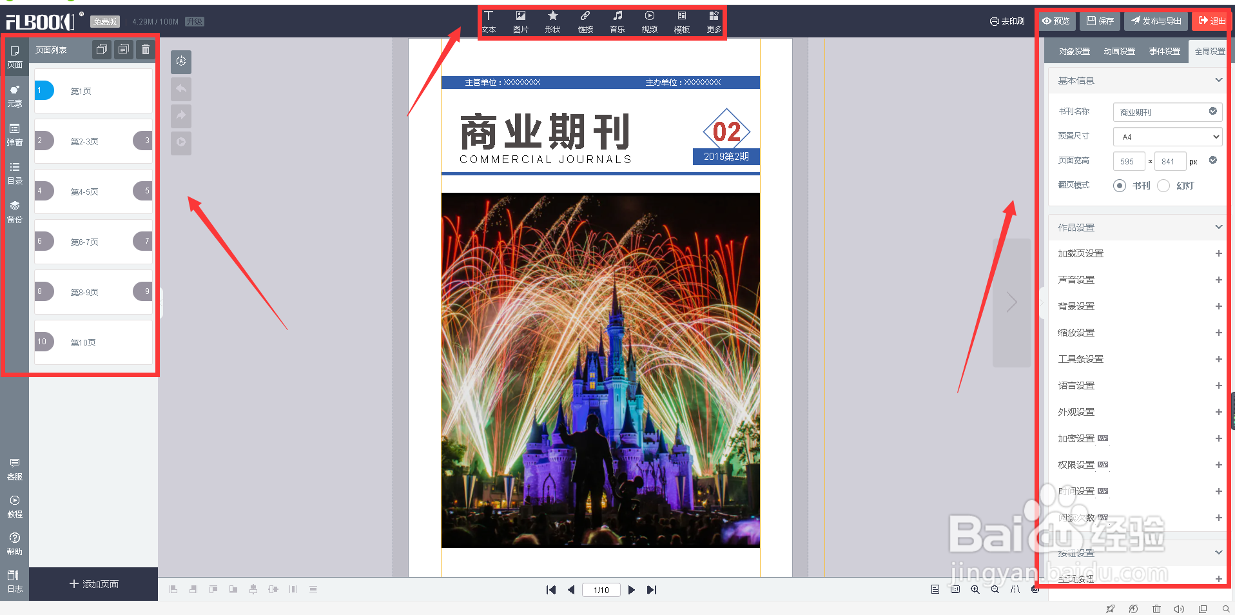
Task: Open 教程 (Tutorial) from sidebar
Action: tap(15, 507)
